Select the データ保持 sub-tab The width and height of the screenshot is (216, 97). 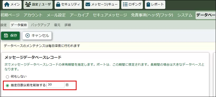click(19, 25)
